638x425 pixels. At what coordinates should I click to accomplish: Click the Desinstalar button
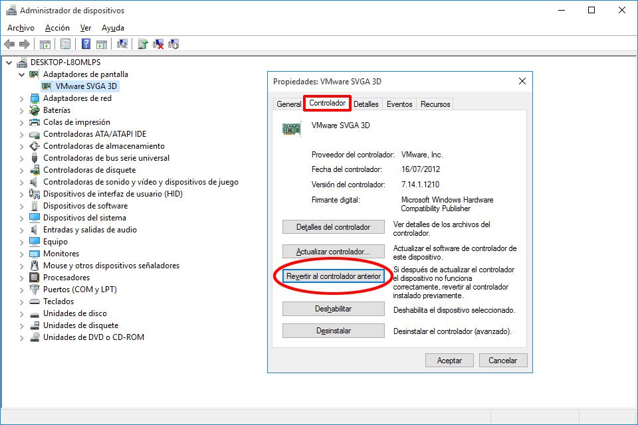(333, 331)
